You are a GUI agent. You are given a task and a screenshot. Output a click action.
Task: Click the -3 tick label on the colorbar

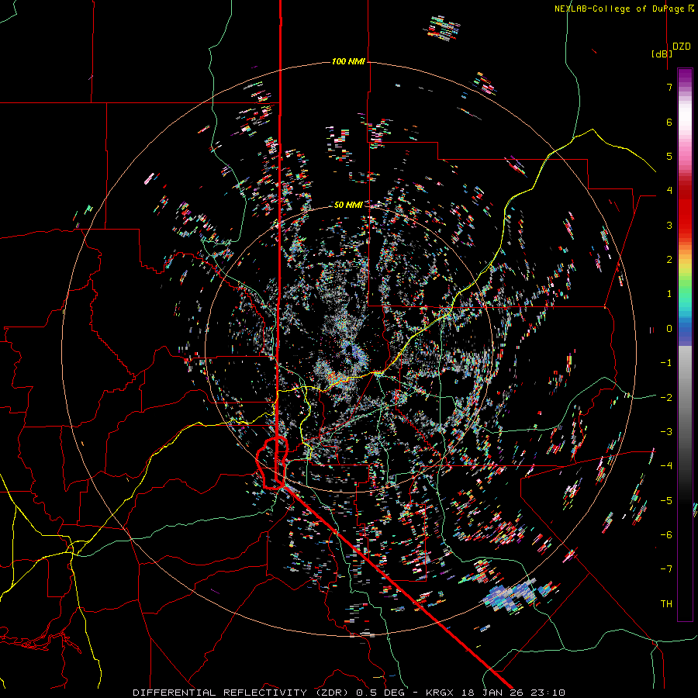tap(666, 432)
